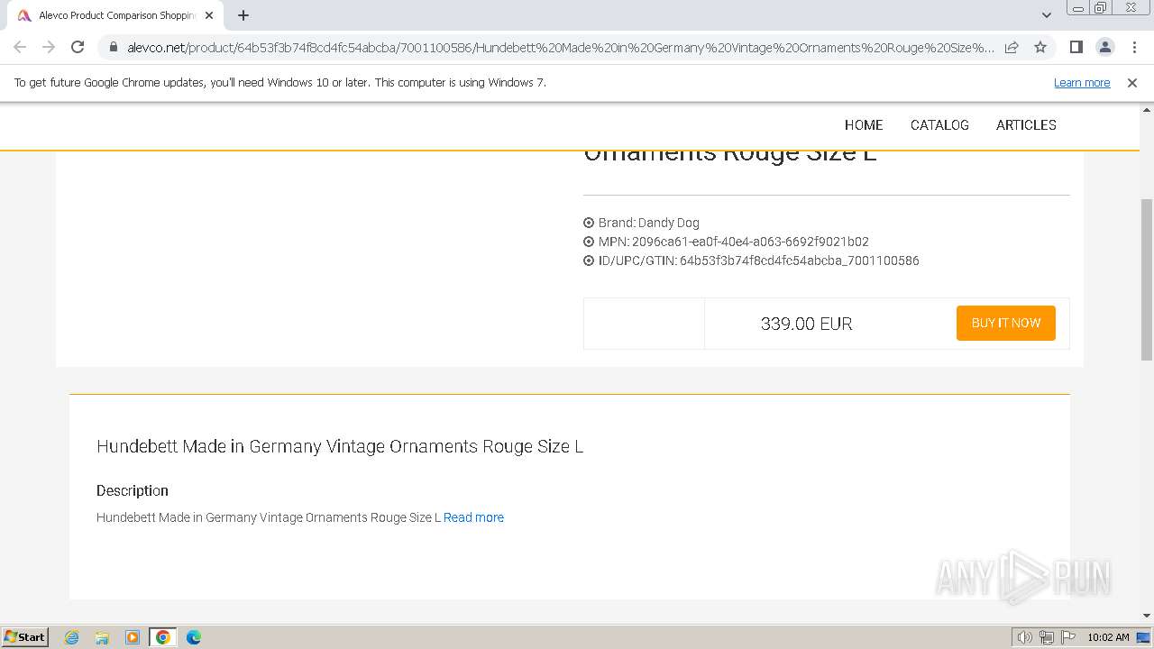Image resolution: width=1154 pixels, height=649 pixels.
Task: Click the 10:02 AM system clock
Action: (1108, 637)
